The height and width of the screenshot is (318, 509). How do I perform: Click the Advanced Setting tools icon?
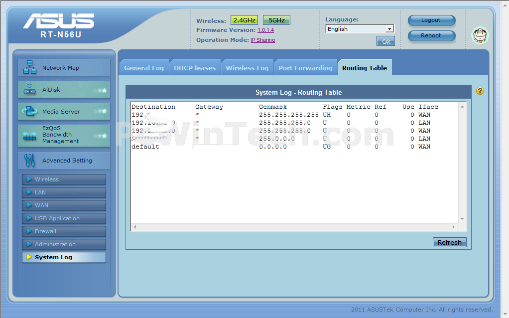tap(29, 160)
